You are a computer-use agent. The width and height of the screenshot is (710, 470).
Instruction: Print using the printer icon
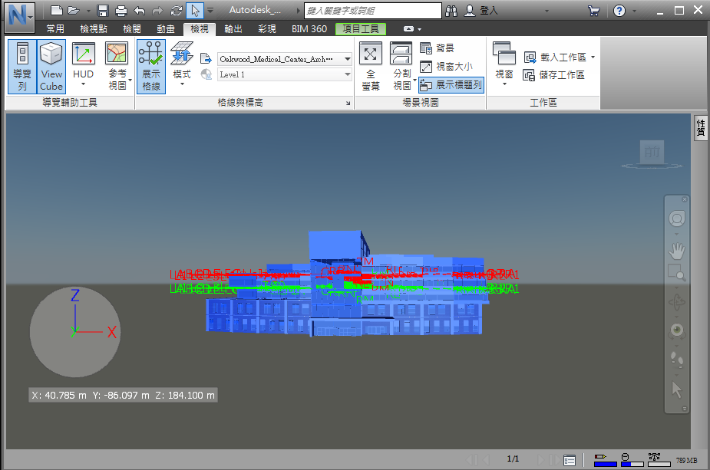tap(121, 11)
